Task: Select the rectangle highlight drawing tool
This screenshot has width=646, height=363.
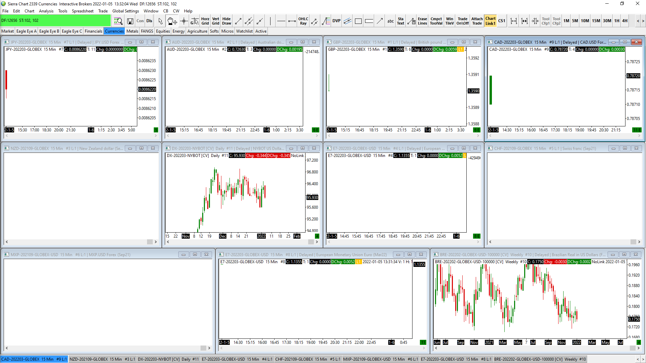Action: point(358,21)
